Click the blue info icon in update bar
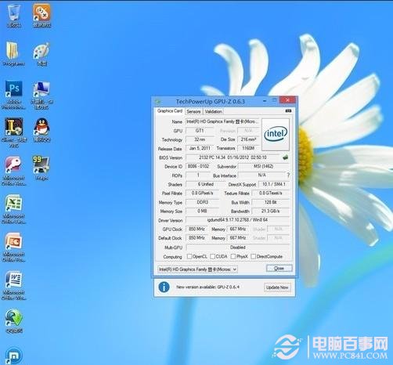This screenshot has height=365, width=393. 164,287
